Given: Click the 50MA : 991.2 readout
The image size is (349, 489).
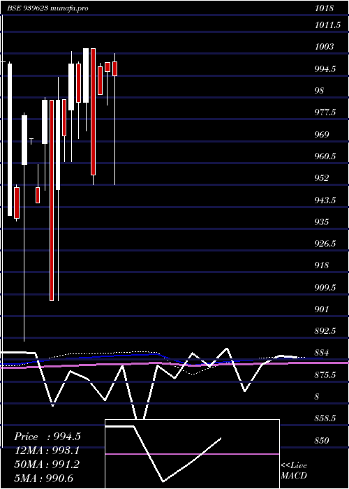Looking at the screenshot, I should [47, 464].
